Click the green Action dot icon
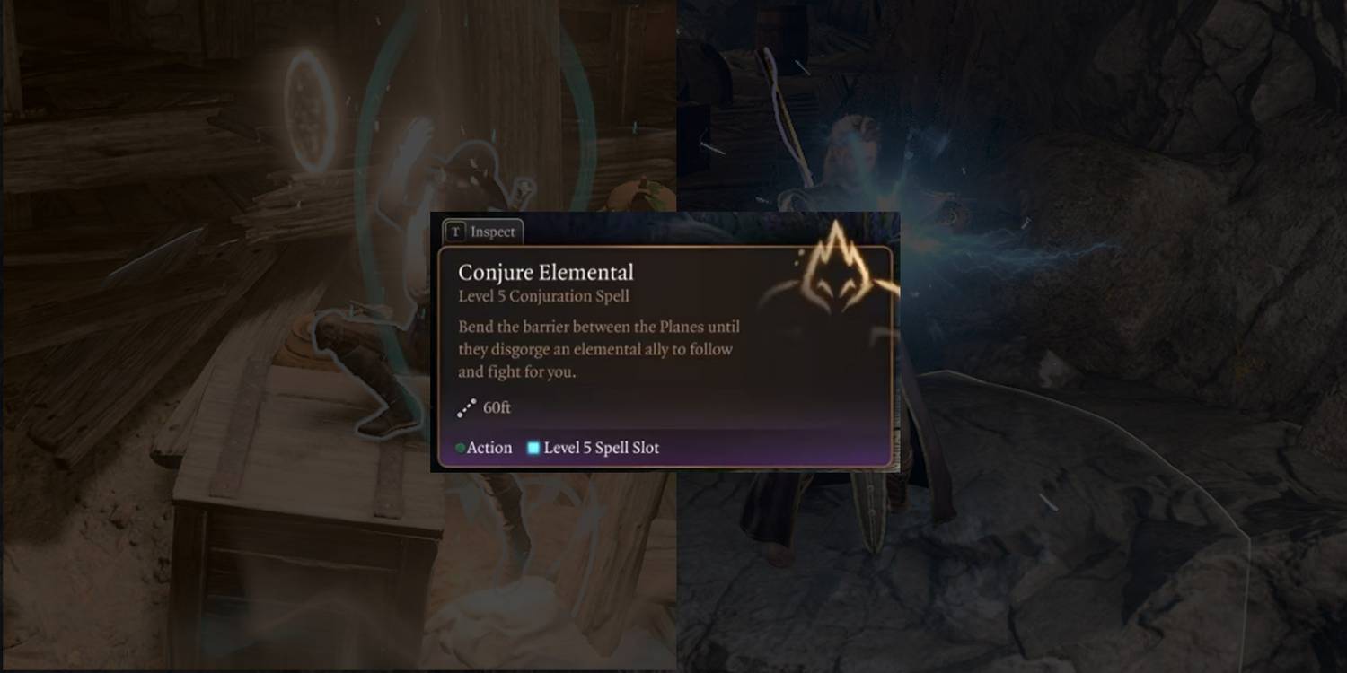Viewport: 1347px width, 673px height. coord(461,448)
